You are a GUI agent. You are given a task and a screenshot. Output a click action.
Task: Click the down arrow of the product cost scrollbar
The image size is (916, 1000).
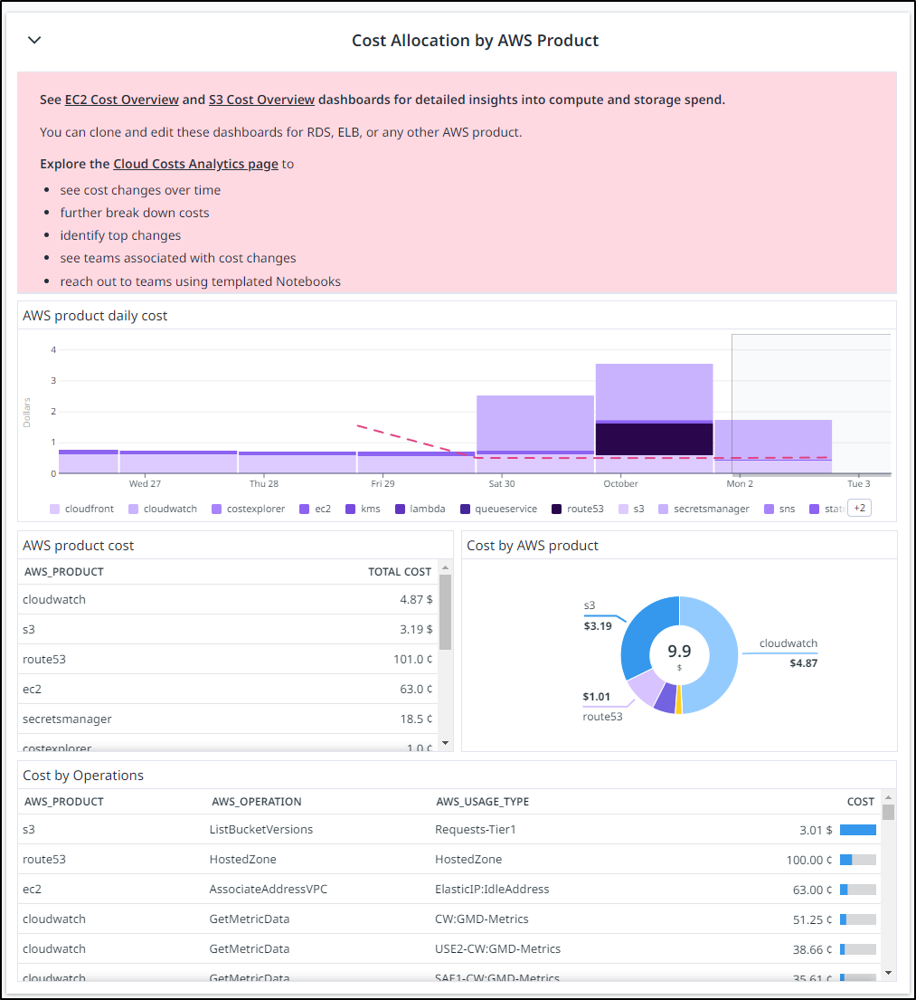(446, 743)
